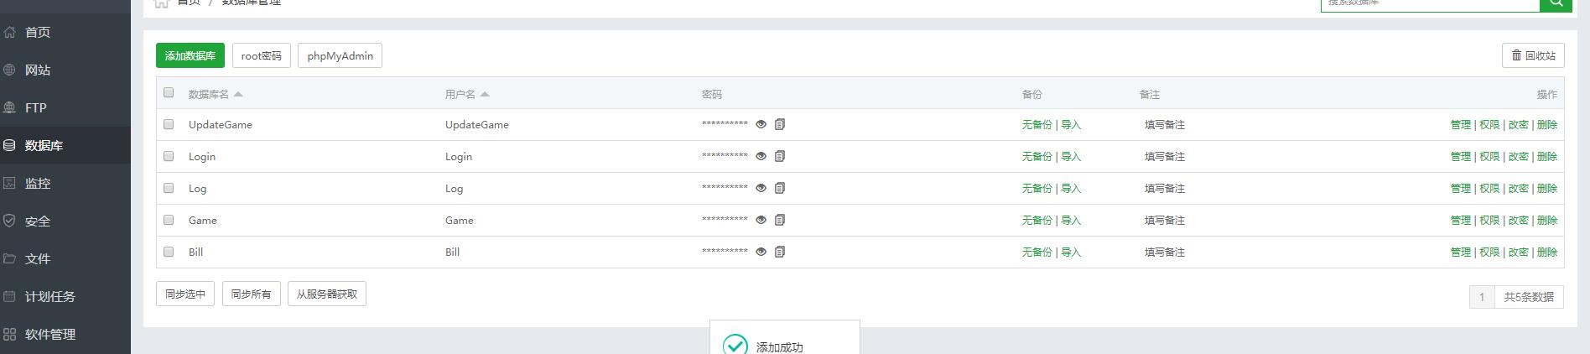Copy the UpdateGame database password

(x=780, y=124)
